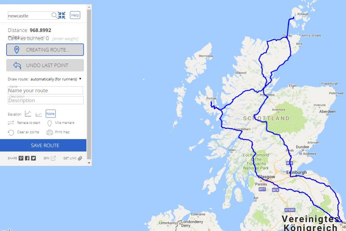Set elevation display to None
This screenshot has width=346, height=231.
coord(50,114)
